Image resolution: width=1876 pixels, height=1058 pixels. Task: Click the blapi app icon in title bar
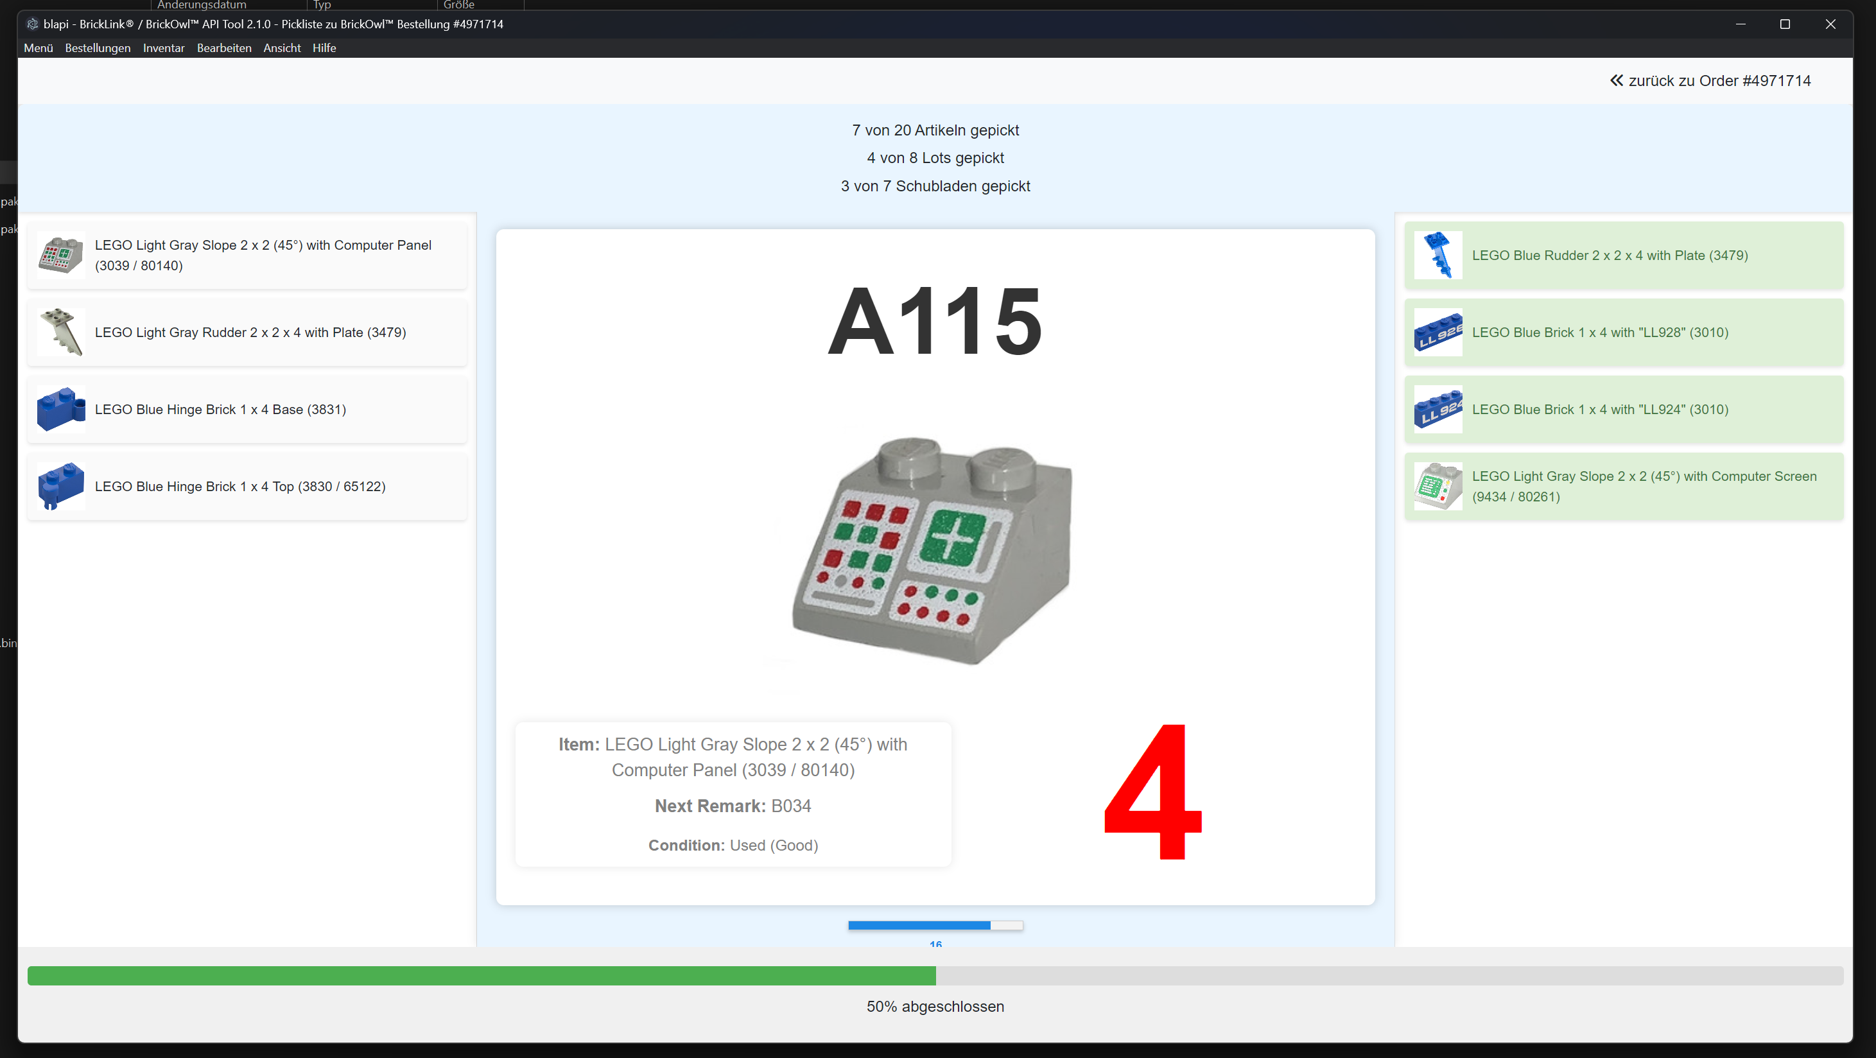(32, 24)
